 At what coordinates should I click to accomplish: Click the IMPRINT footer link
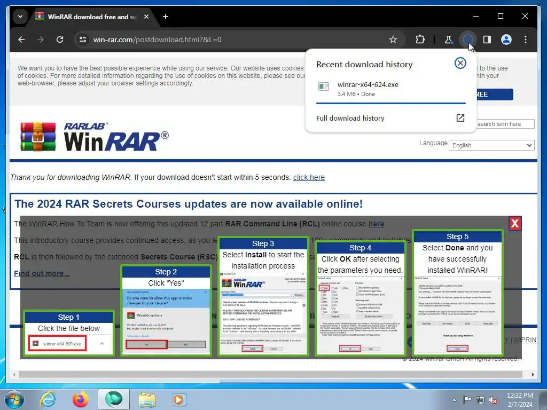click(526, 340)
